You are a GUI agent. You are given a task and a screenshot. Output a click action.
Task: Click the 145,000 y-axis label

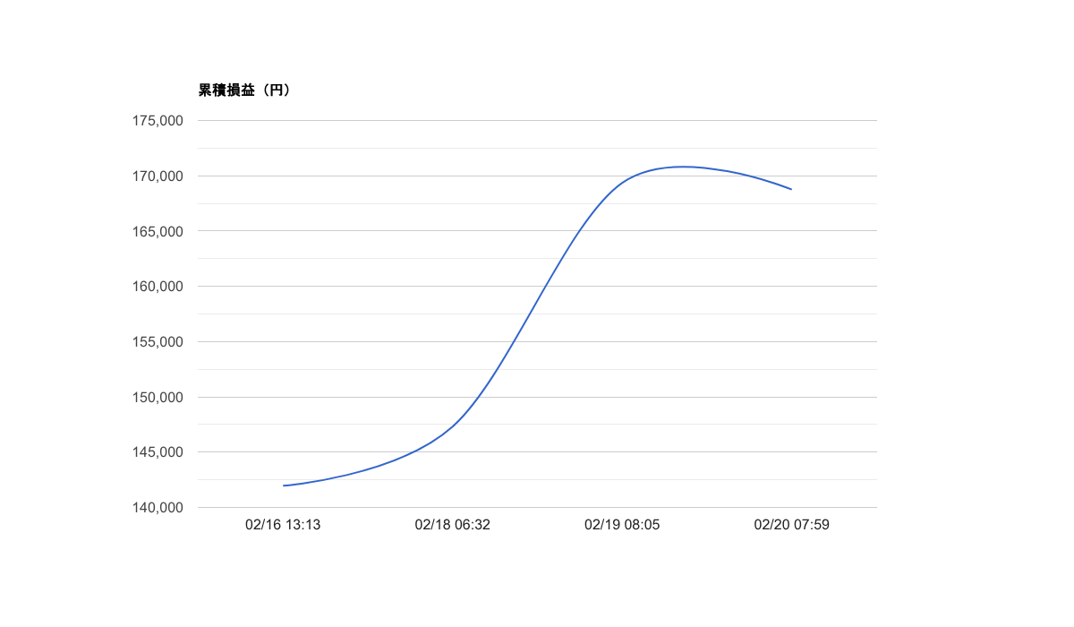click(158, 452)
